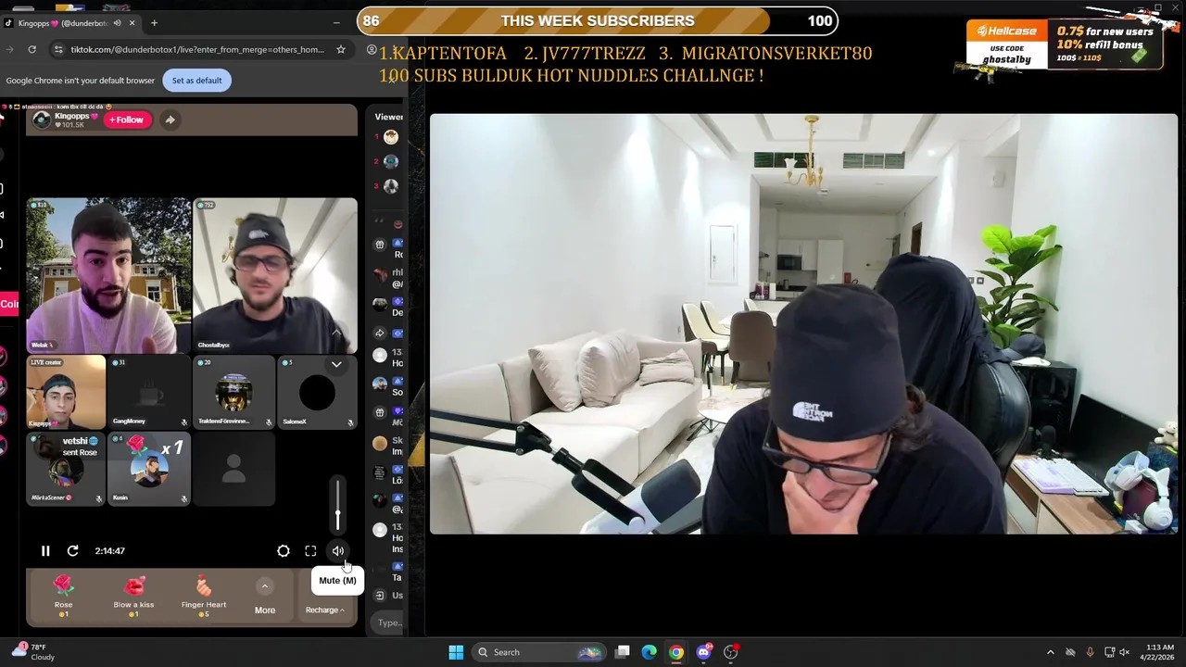The width and height of the screenshot is (1186, 667).
Task: Go forward in Chrome history
Action: (7, 49)
